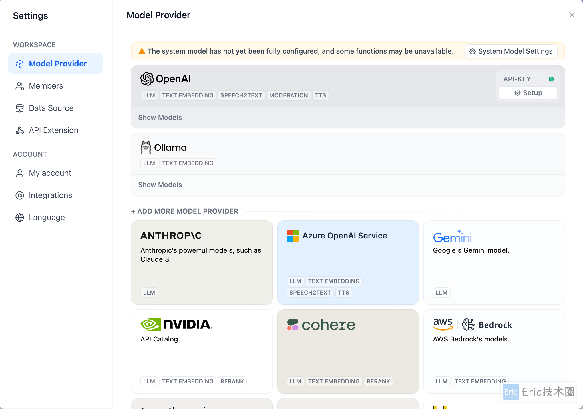Click the Members people icon

tap(20, 86)
